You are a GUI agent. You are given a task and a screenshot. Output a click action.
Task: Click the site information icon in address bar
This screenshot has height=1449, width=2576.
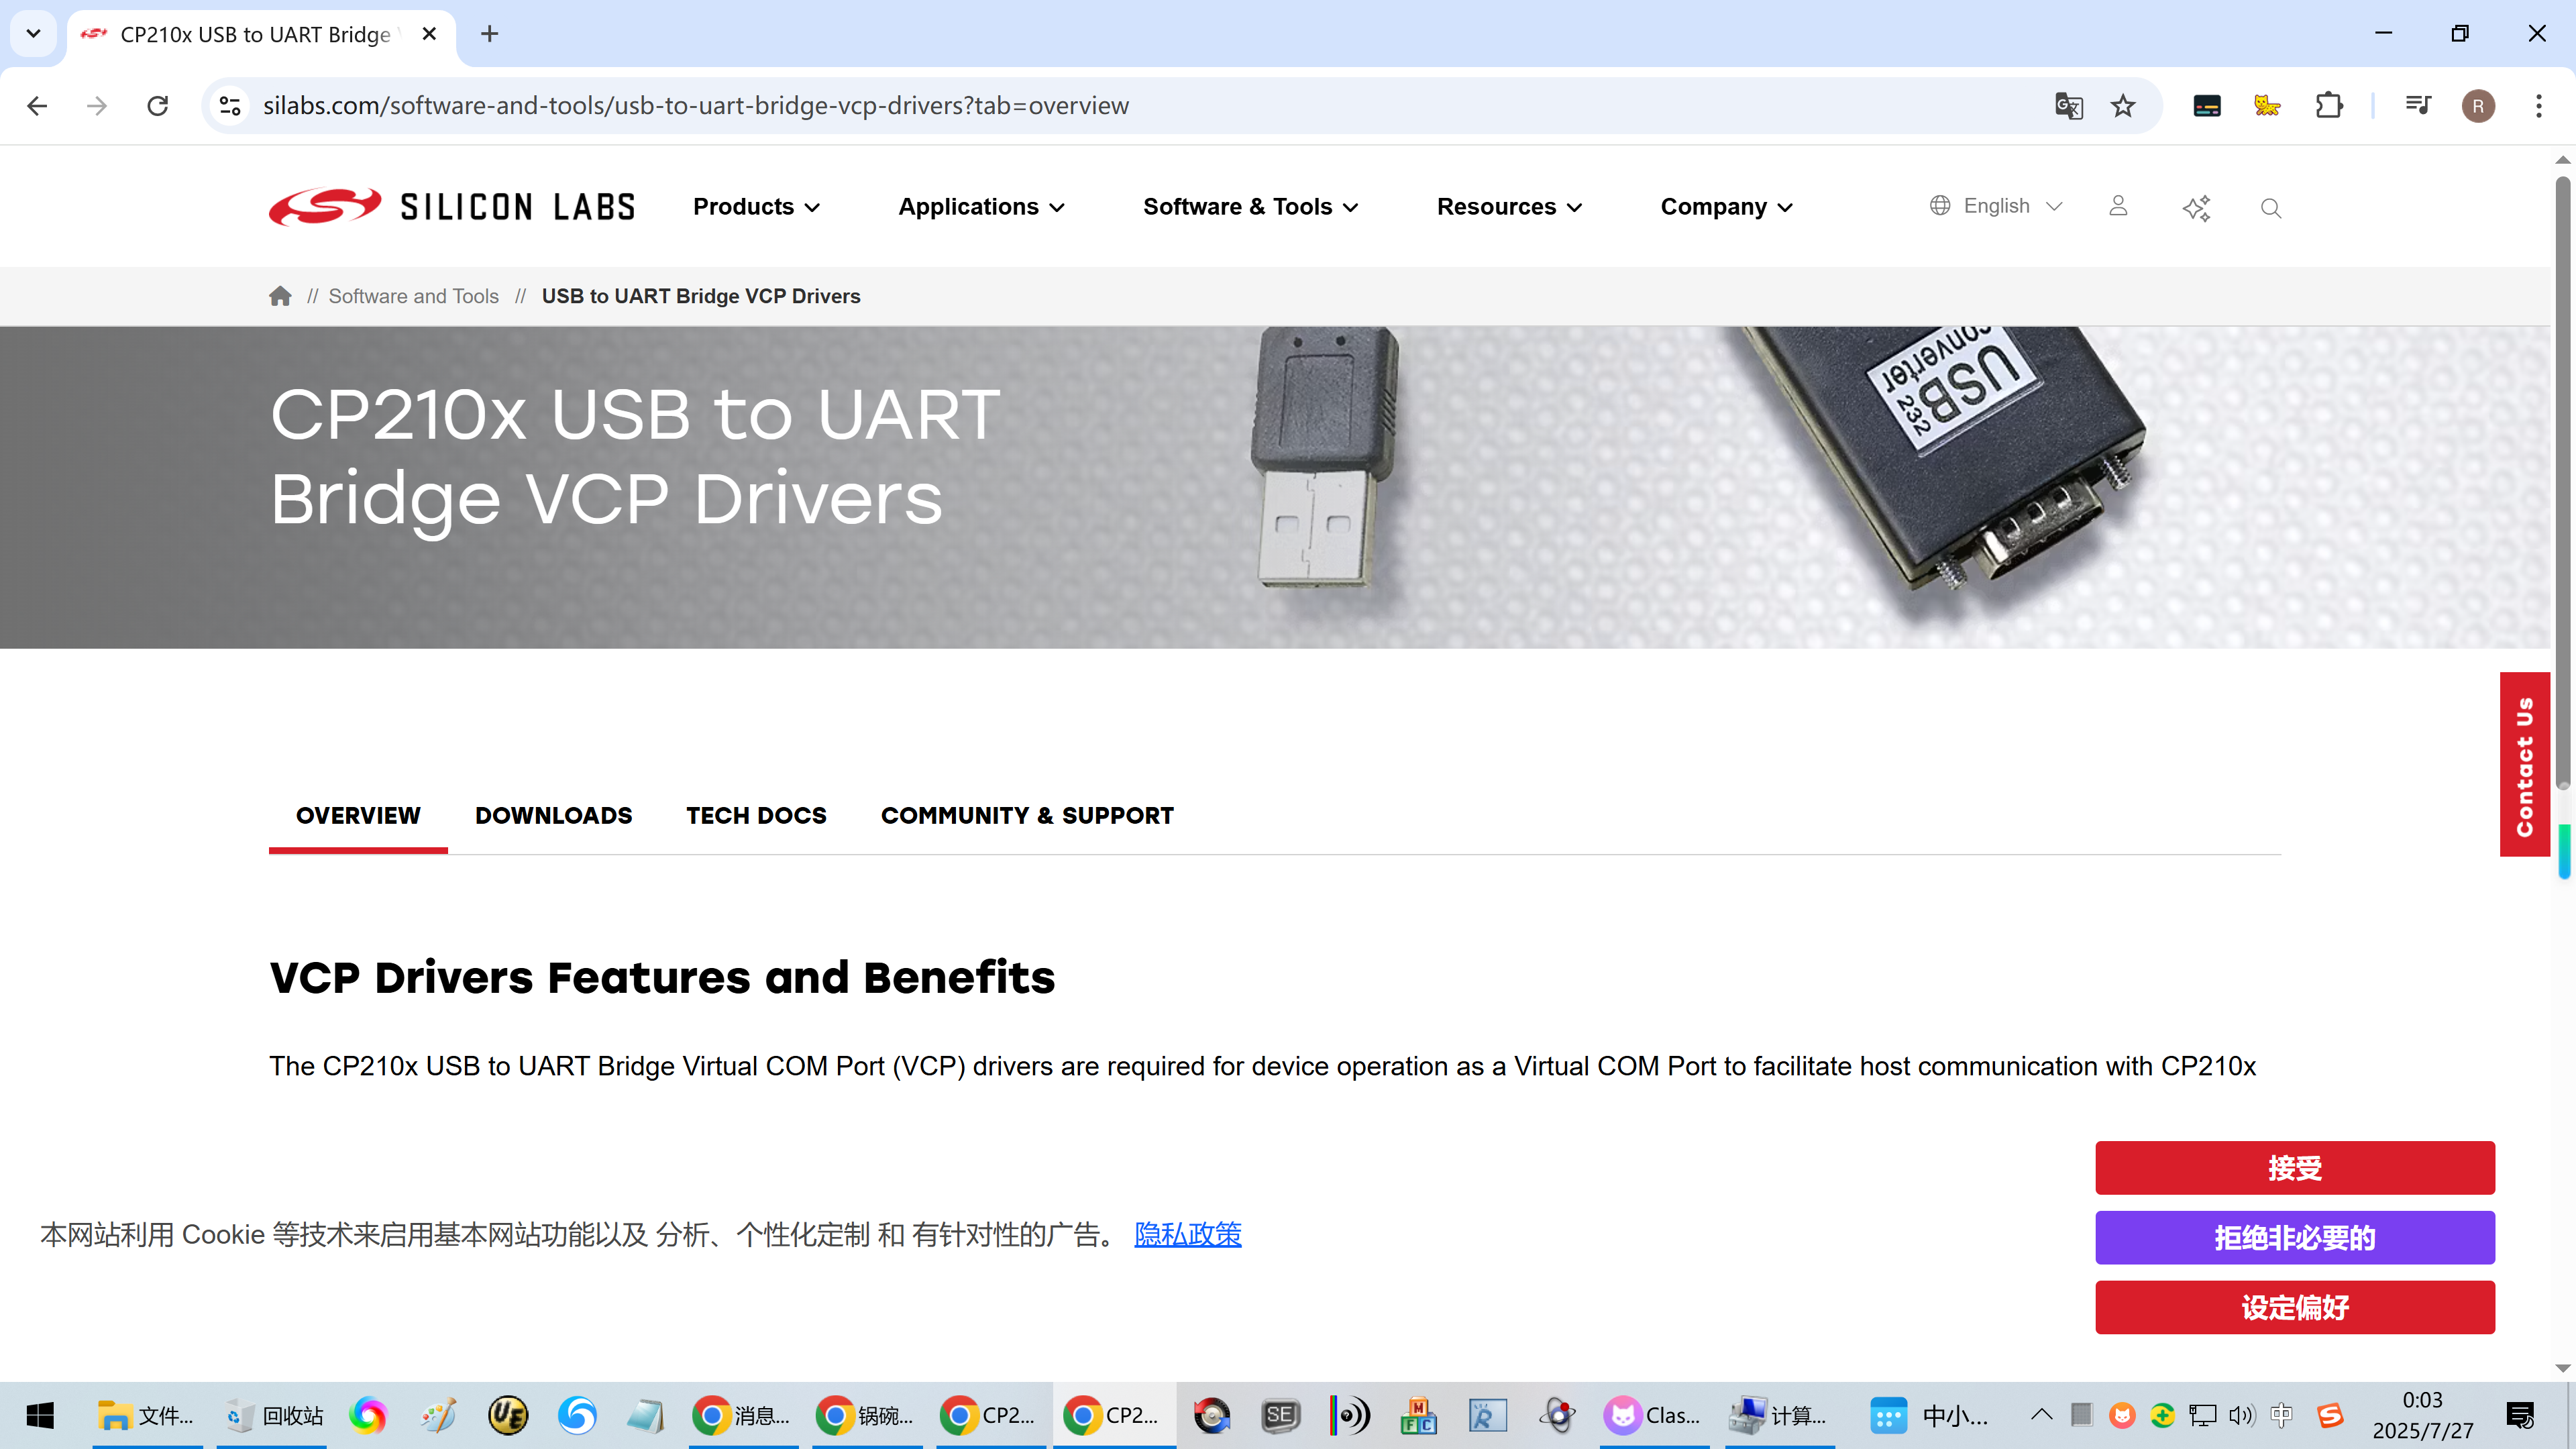[x=230, y=105]
